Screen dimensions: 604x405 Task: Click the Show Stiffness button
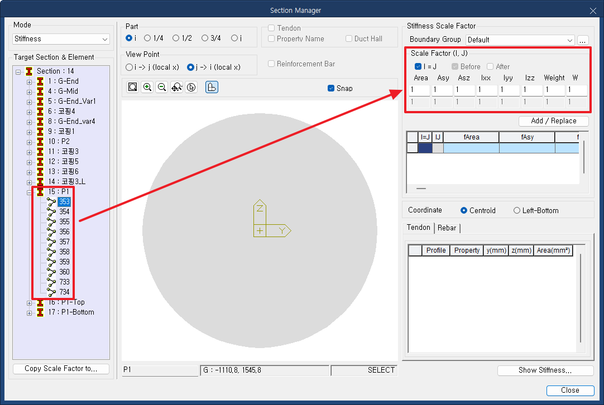[545, 370]
